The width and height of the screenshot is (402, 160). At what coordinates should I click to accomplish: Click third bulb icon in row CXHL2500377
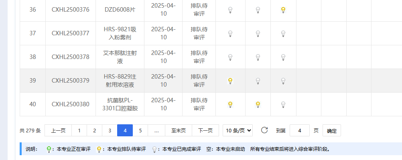283,34
